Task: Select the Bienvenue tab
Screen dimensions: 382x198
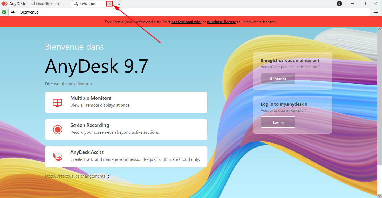Action: click(x=88, y=4)
